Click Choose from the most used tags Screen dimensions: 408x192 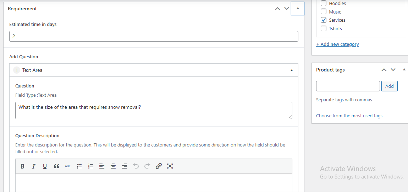[x=349, y=116]
